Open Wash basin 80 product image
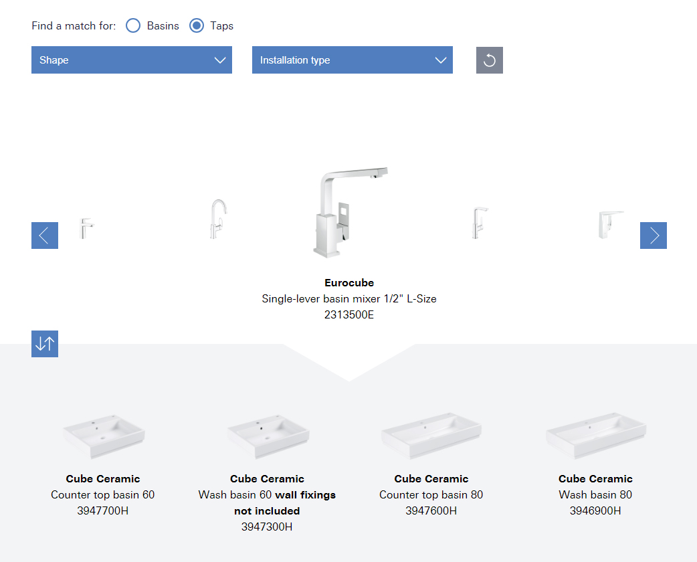697x562 pixels. 595,436
